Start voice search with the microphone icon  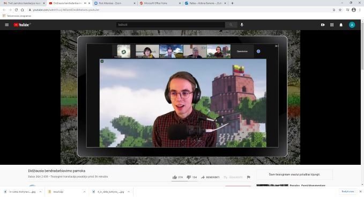point(242,25)
